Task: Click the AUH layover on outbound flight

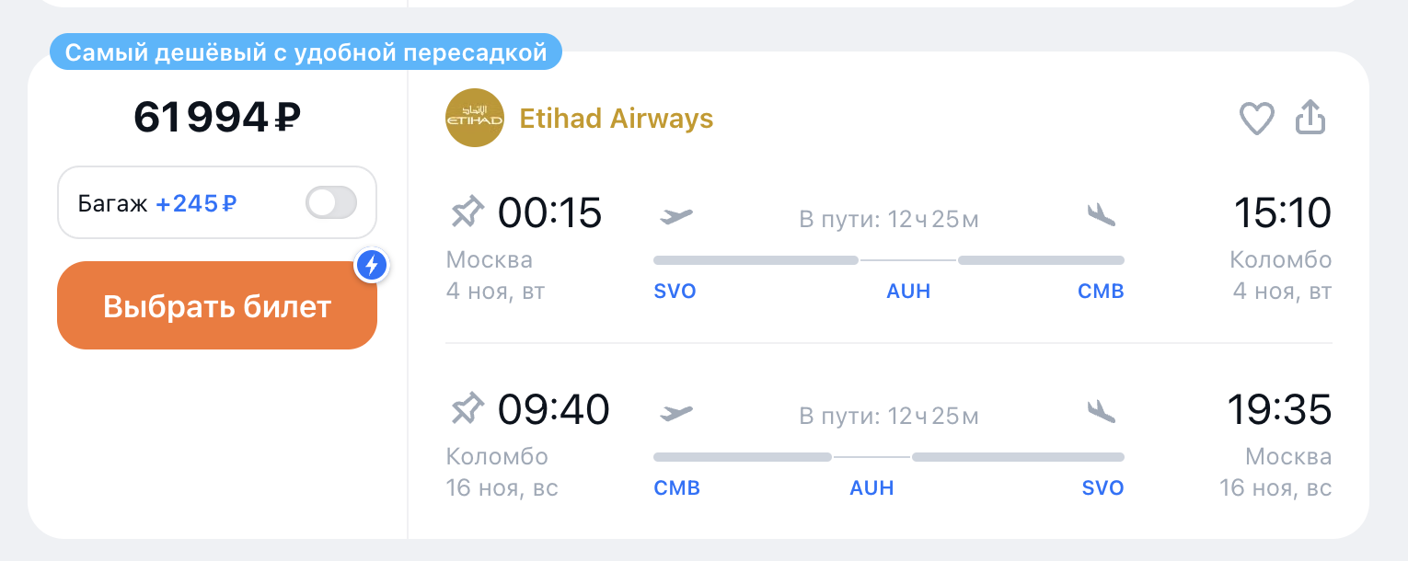Action: click(x=908, y=292)
